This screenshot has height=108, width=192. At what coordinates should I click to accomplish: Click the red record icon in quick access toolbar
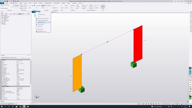pos(18,1)
